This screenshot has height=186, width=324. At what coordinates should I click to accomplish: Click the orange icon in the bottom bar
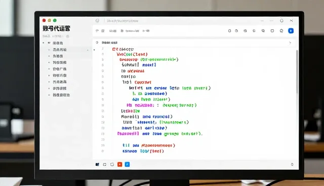[x=119, y=164]
